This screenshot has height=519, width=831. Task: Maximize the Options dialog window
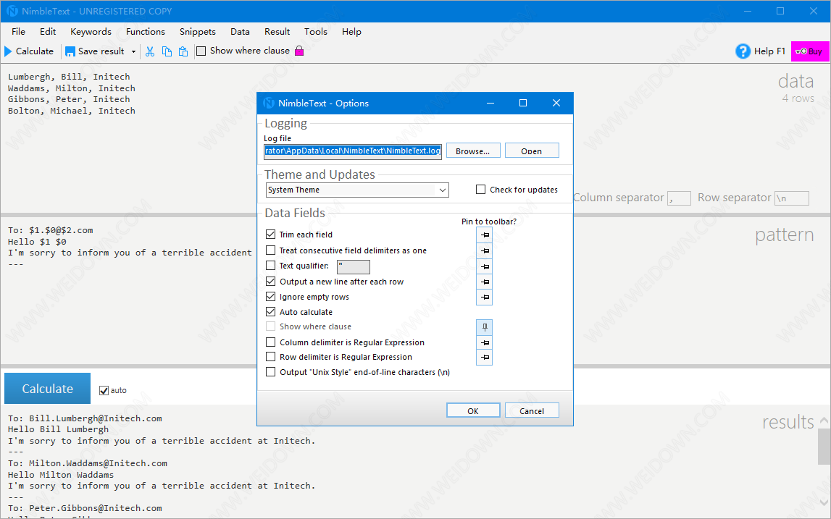523,103
